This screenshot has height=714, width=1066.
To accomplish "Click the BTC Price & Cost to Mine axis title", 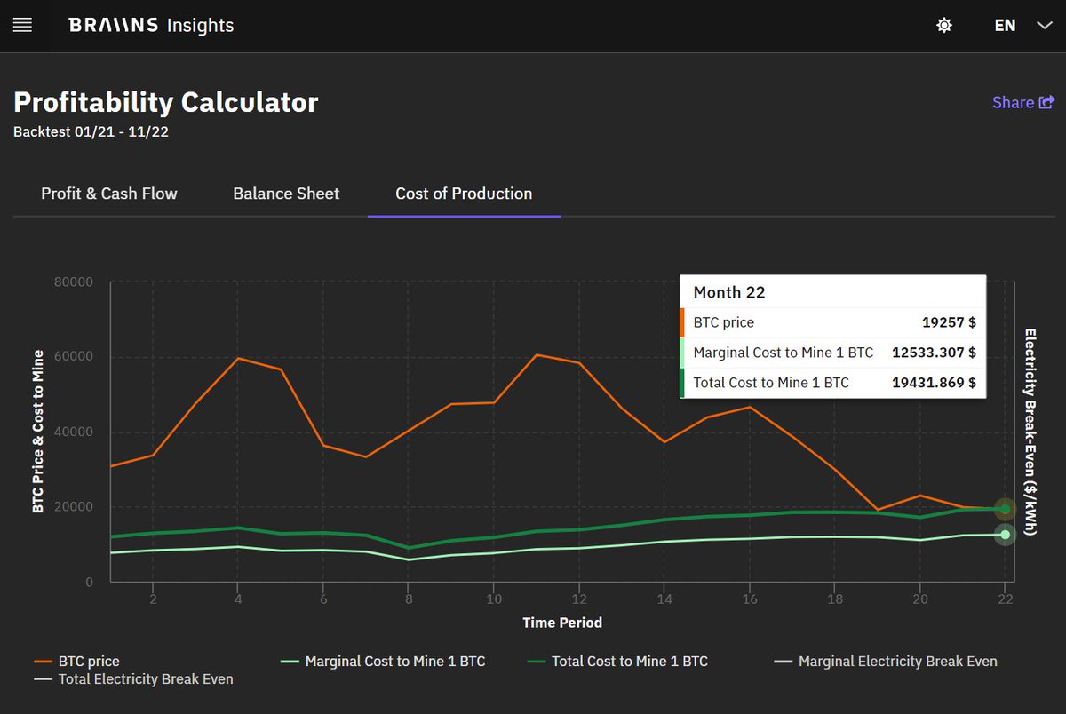I will 38,432.
